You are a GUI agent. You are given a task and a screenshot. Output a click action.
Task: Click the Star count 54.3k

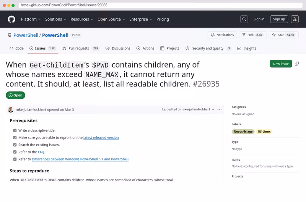(x=290, y=35)
